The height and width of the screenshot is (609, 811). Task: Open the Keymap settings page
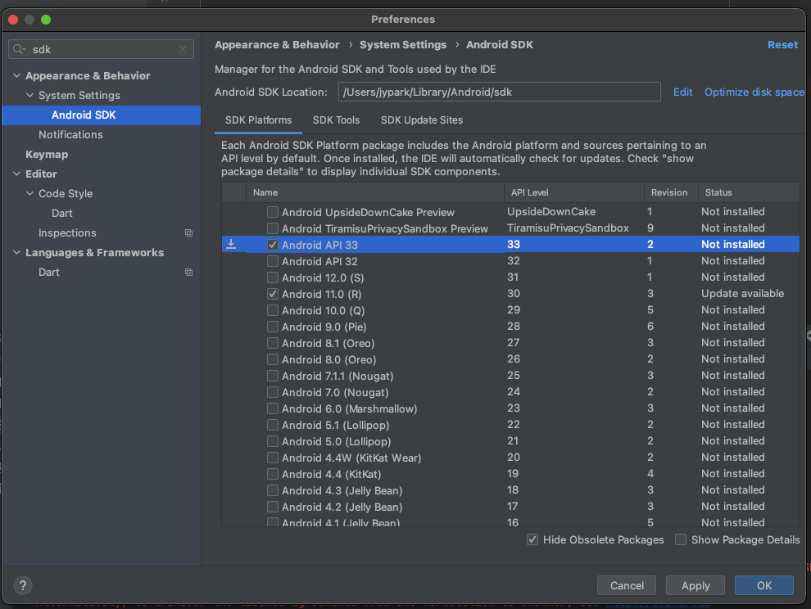click(47, 154)
